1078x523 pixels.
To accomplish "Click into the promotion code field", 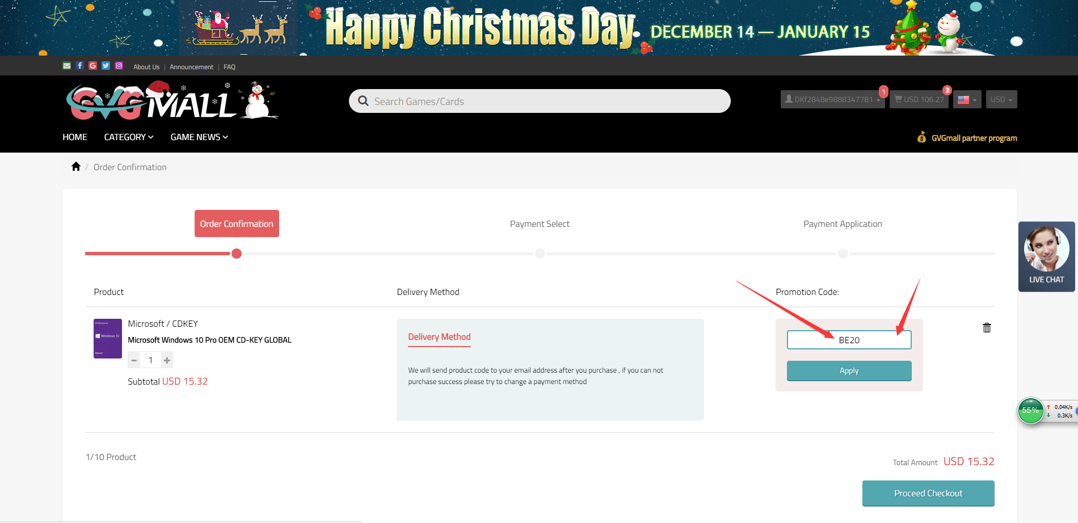I will click(x=849, y=340).
